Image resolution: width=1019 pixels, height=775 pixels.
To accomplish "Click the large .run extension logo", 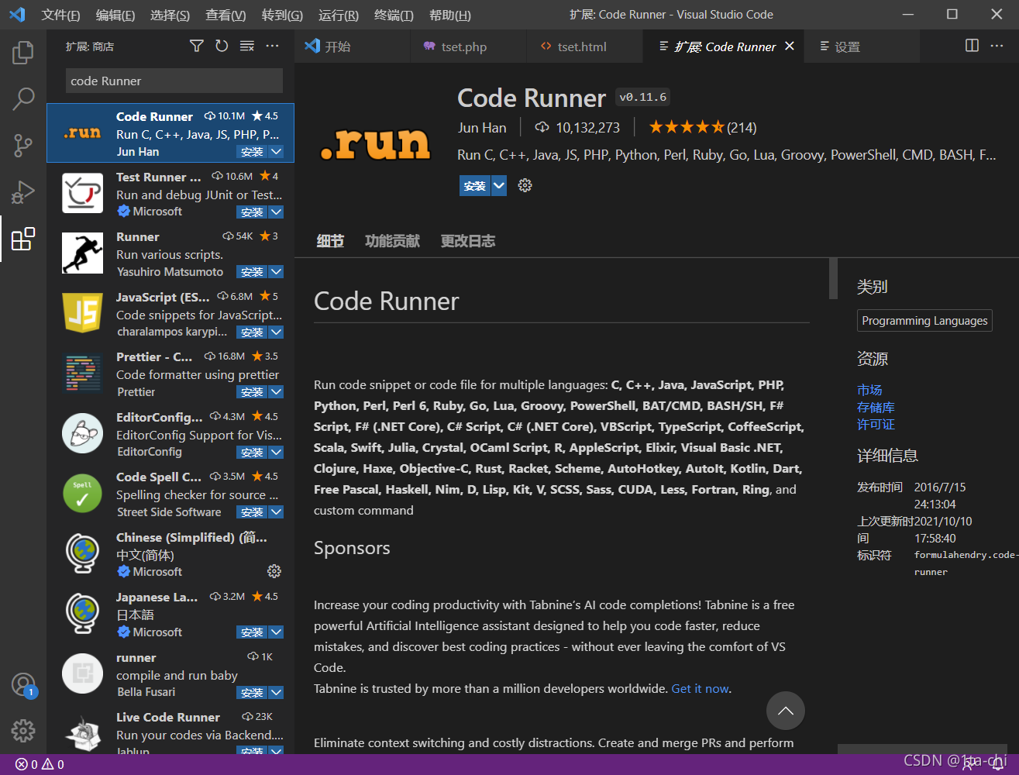I will 376,143.
